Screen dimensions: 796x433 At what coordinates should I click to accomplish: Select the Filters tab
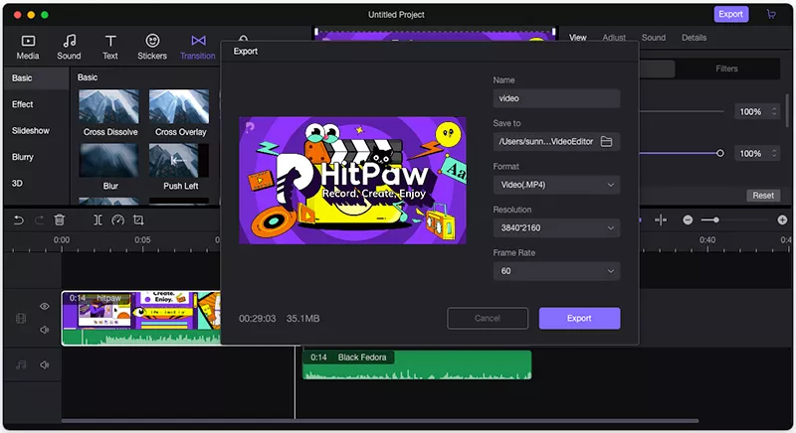click(x=726, y=69)
